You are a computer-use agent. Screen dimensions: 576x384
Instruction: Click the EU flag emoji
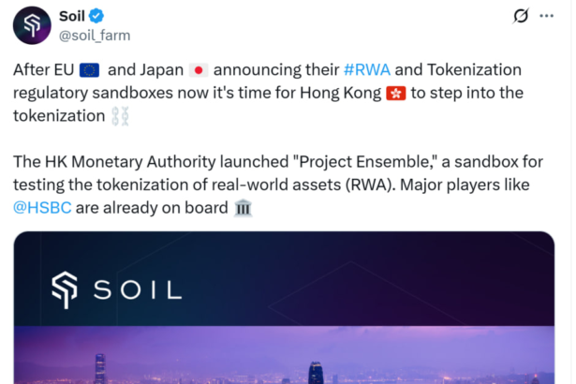[x=90, y=71]
